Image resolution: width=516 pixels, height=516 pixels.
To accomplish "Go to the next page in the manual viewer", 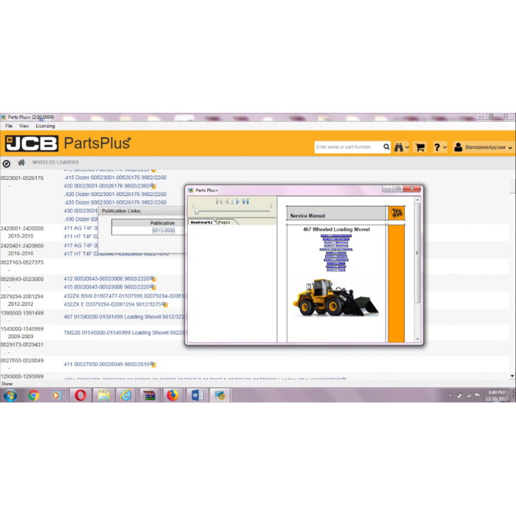I will 238,201.
